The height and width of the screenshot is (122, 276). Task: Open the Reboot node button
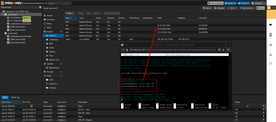click(208, 8)
